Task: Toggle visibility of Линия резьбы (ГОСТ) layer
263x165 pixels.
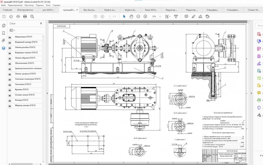Action: coord(10,48)
